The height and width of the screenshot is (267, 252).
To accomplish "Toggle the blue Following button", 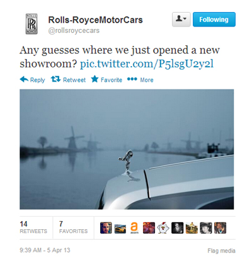I will click(x=214, y=20).
